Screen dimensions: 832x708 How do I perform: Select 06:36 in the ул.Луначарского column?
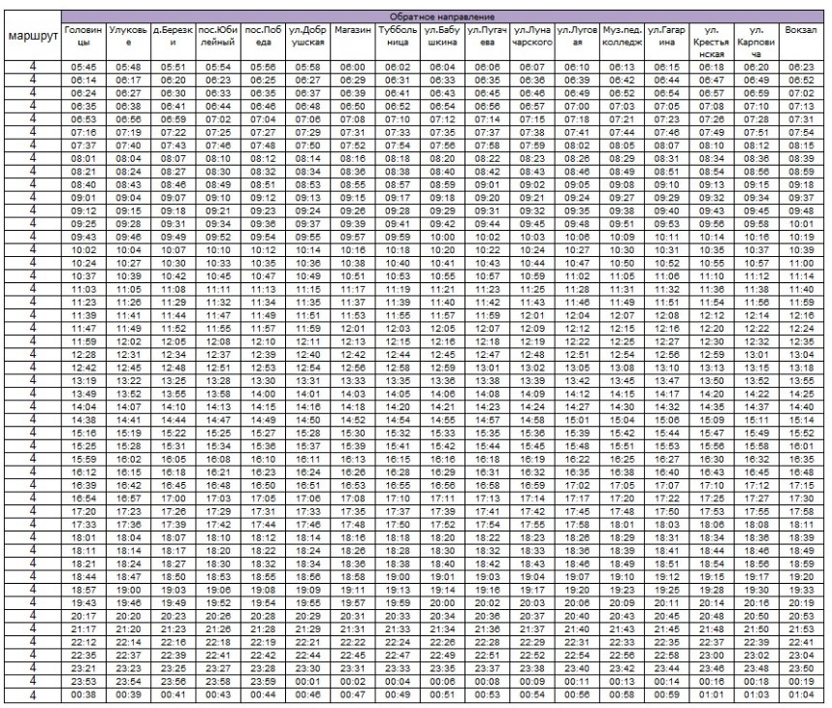532,80
